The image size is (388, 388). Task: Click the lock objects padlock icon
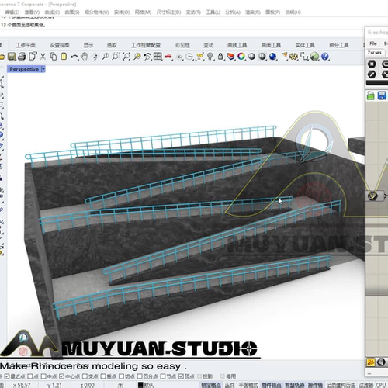220,57
